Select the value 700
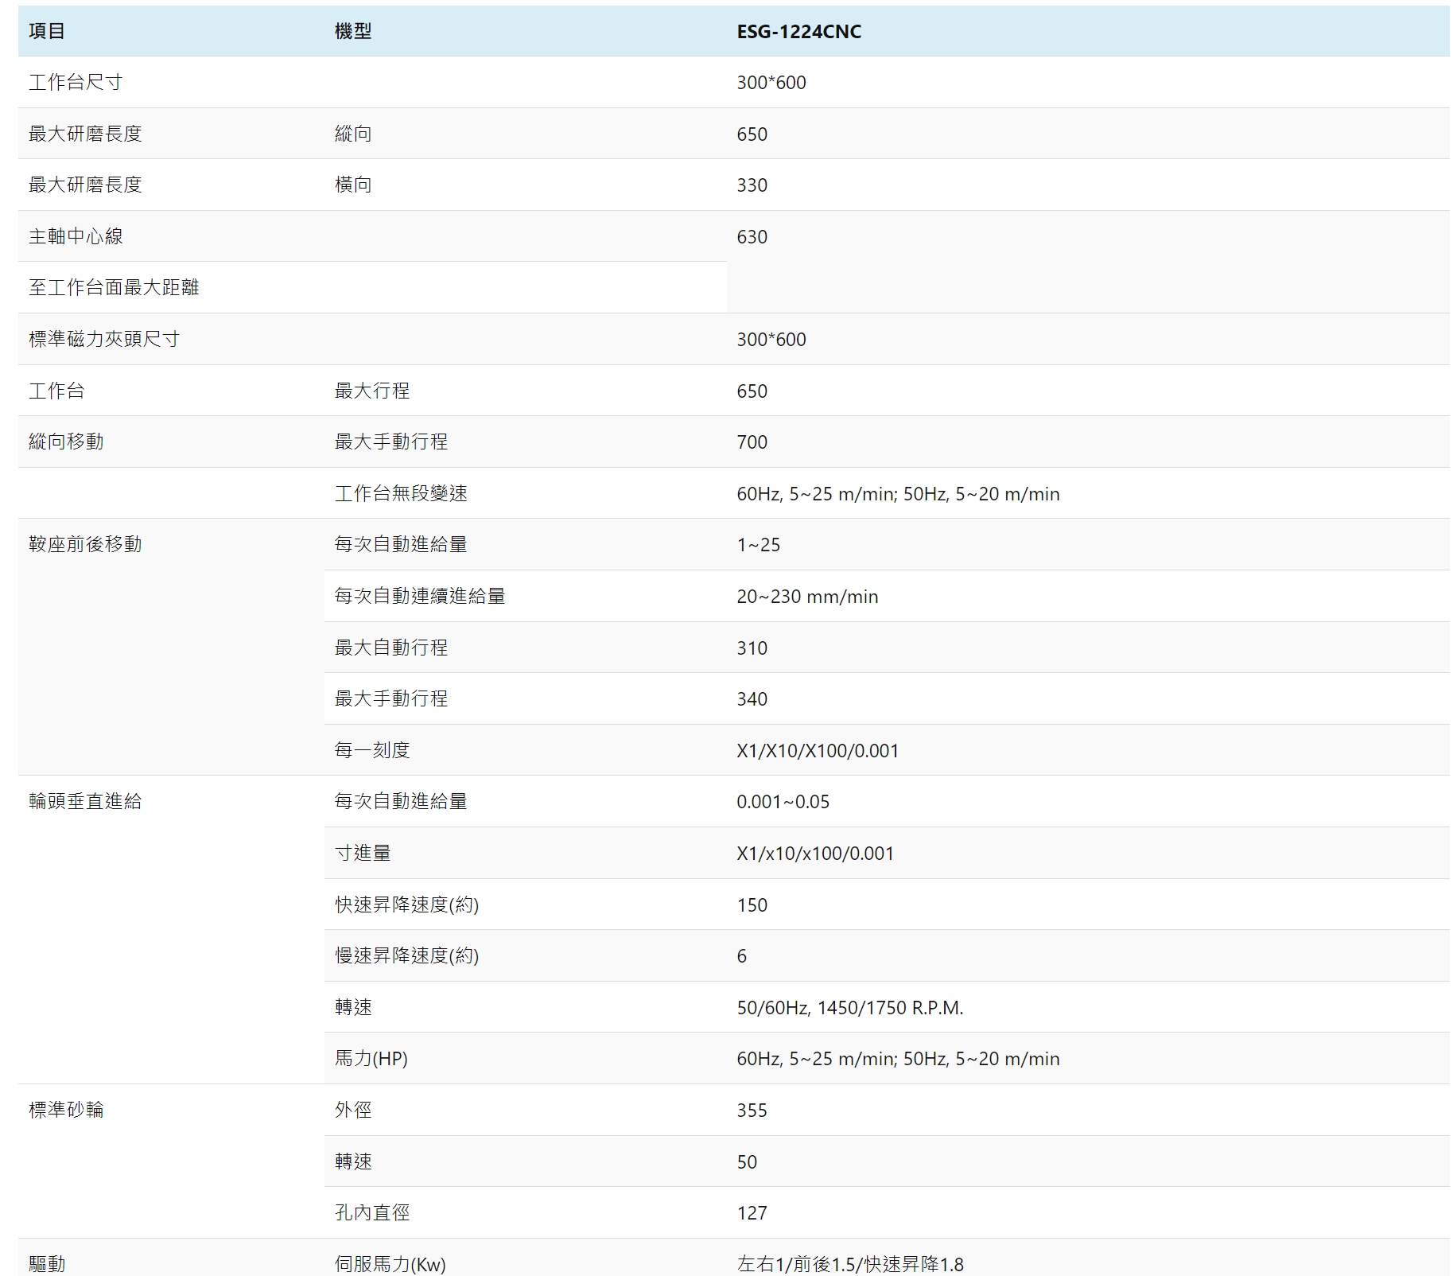Image resolution: width=1453 pixels, height=1276 pixels. tap(752, 442)
